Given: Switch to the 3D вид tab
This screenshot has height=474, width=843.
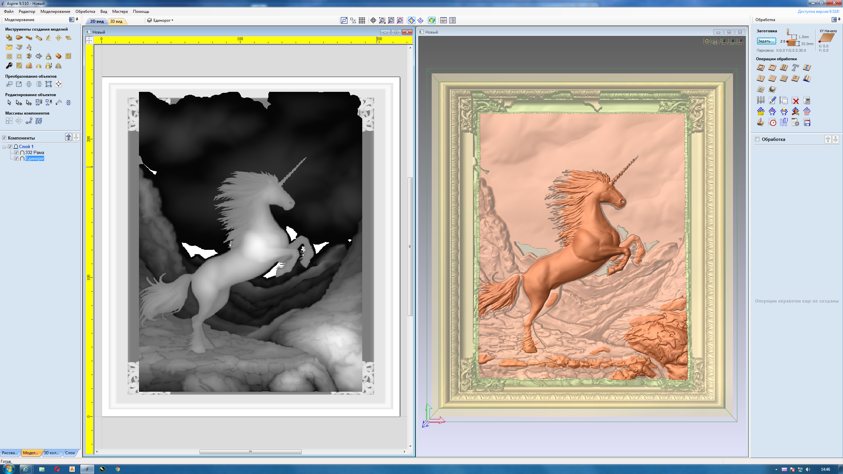Looking at the screenshot, I should [x=116, y=21].
